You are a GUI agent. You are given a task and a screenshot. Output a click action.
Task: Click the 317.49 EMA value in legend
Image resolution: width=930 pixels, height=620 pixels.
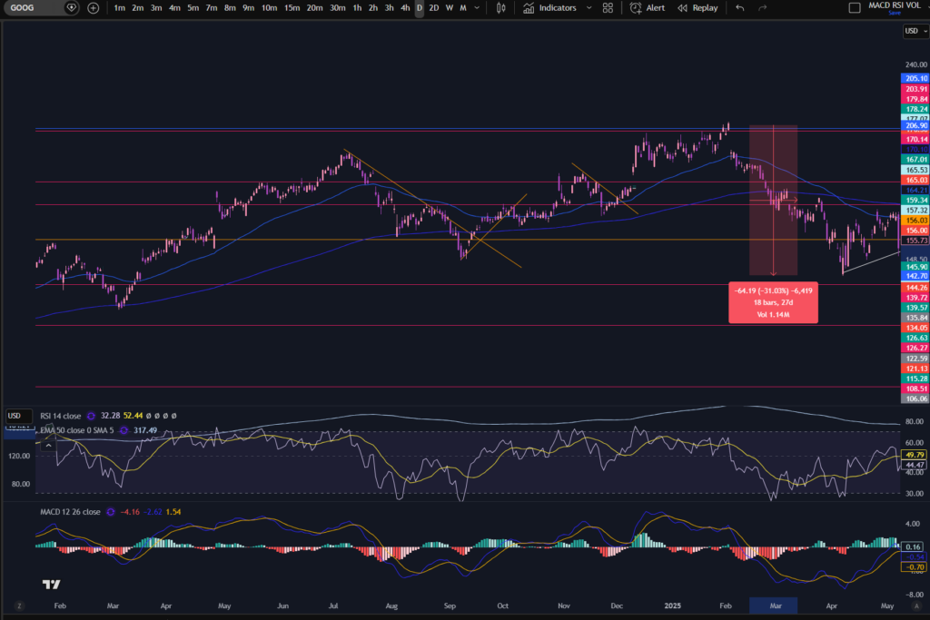(x=145, y=430)
